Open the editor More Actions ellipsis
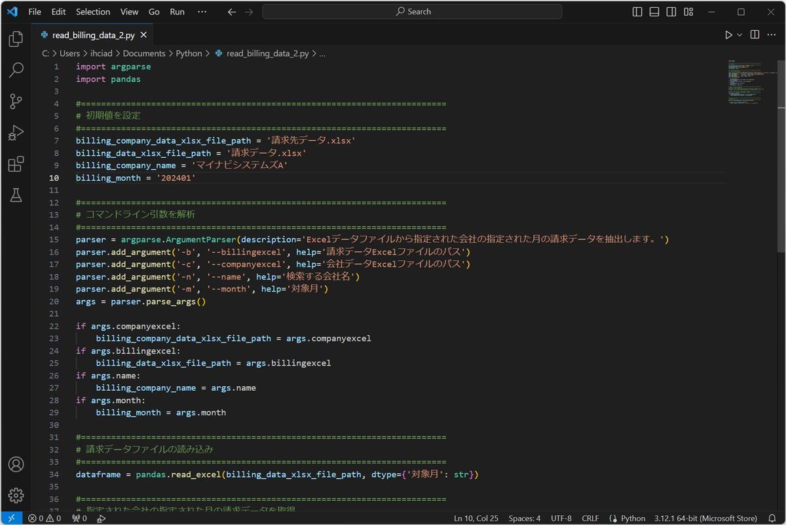 pyautogui.click(x=772, y=35)
